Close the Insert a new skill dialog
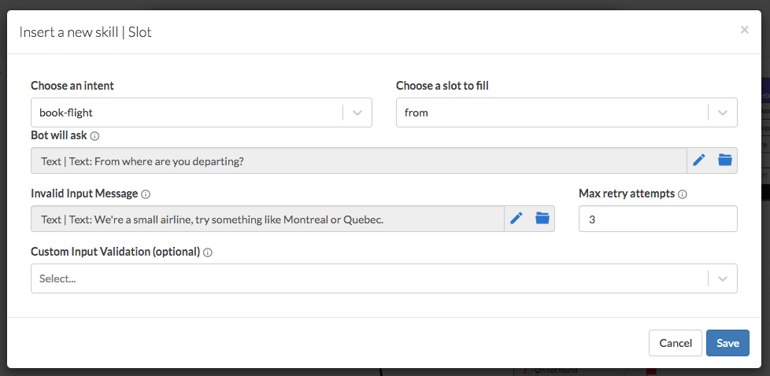The width and height of the screenshot is (770, 376). 744,30
